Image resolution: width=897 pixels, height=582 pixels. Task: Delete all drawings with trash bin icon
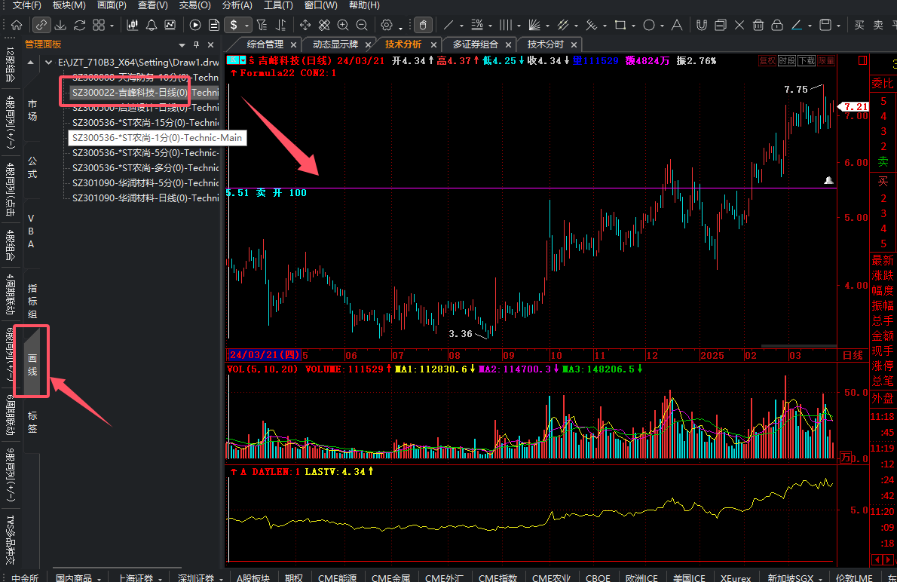point(758,25)
